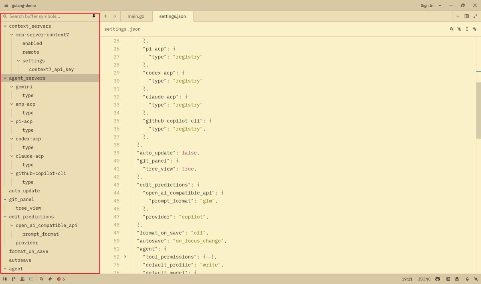Open the collaboration panel icon

pos(22,279)
